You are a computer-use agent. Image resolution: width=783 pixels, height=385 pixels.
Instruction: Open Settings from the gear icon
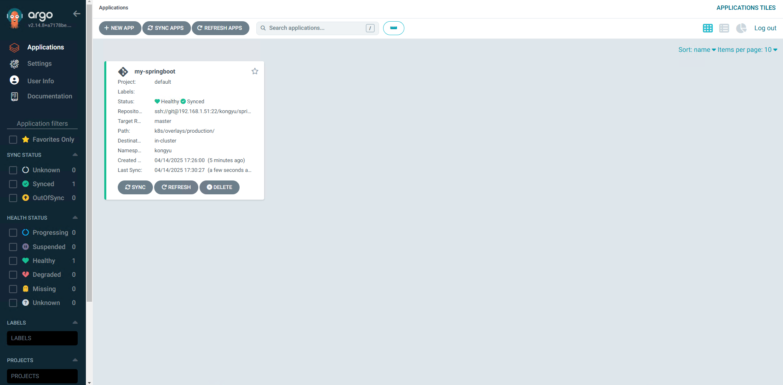pos(14,64)
